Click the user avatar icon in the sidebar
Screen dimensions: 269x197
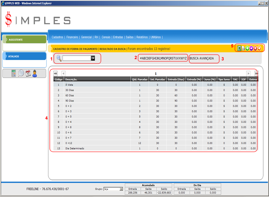click(x=35, y=73)
